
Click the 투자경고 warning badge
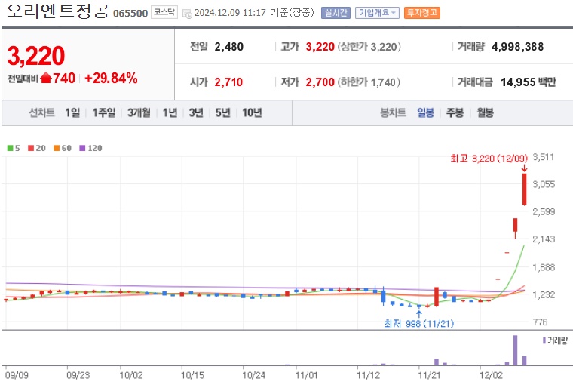point(422,13)
